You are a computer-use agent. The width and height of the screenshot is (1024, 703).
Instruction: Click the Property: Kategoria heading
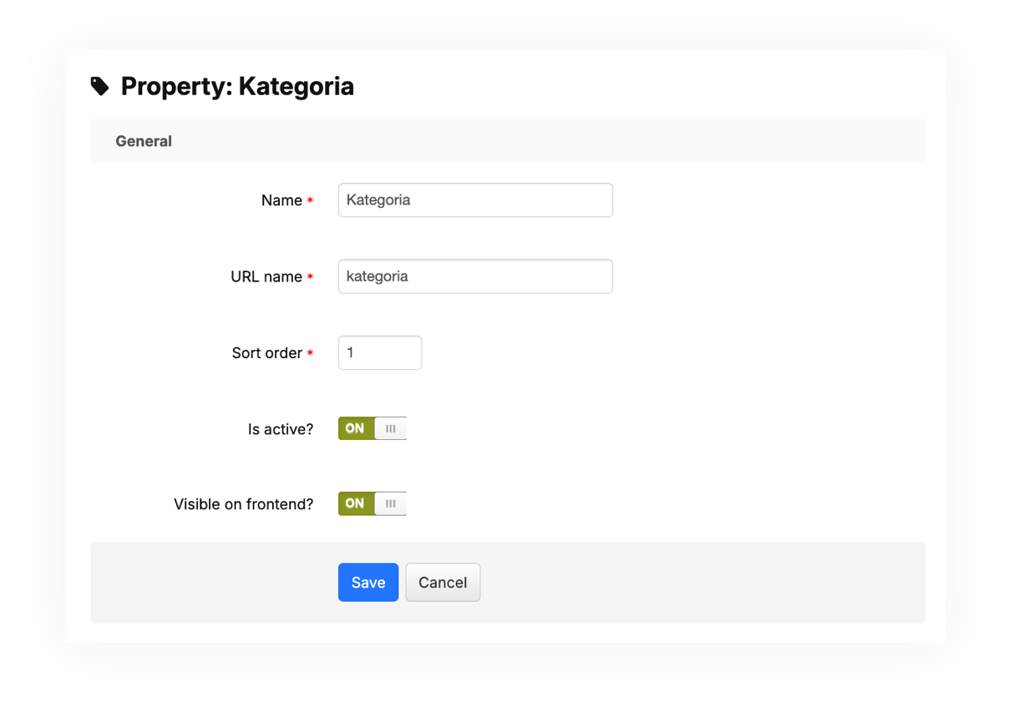click(x=237, y=86)
